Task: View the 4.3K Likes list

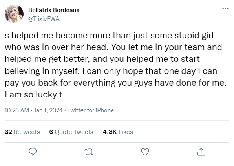Action: [x=118, y=132]
